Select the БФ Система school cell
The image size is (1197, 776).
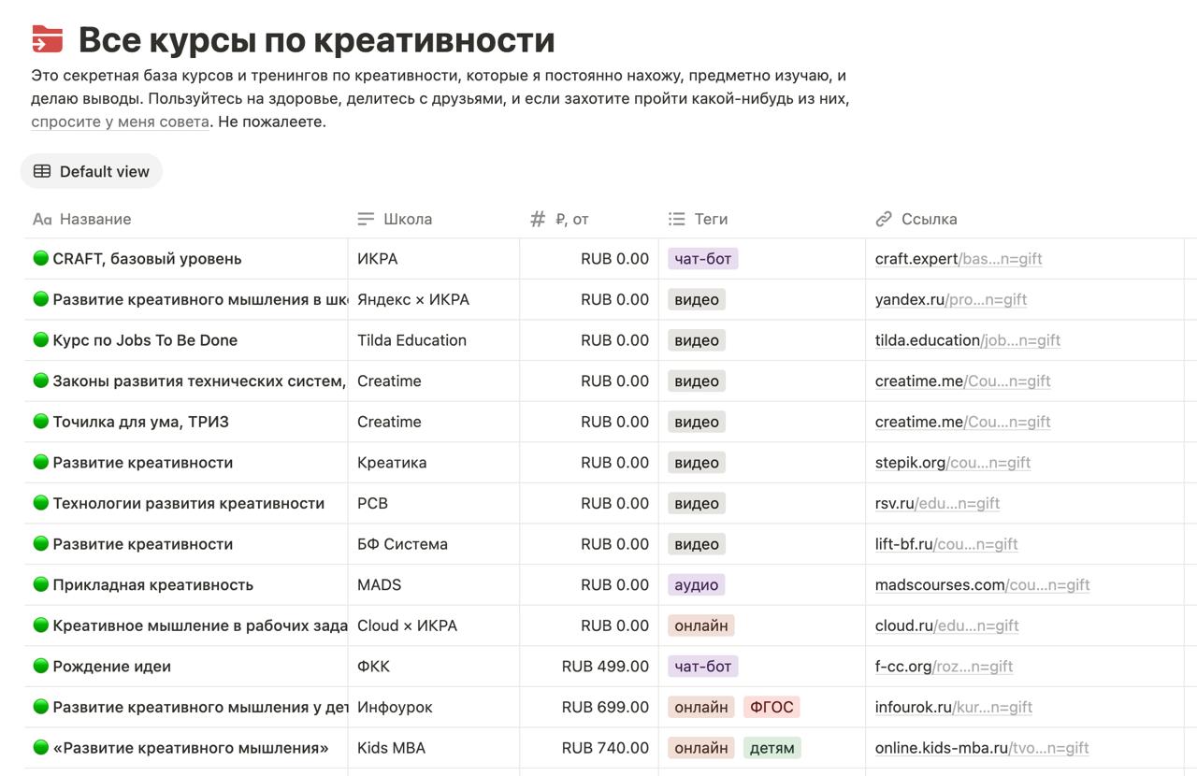[434, 544]
